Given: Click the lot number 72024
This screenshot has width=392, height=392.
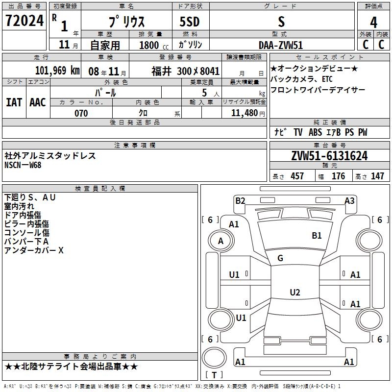Looking at the screenshot, I should (24, 21).
